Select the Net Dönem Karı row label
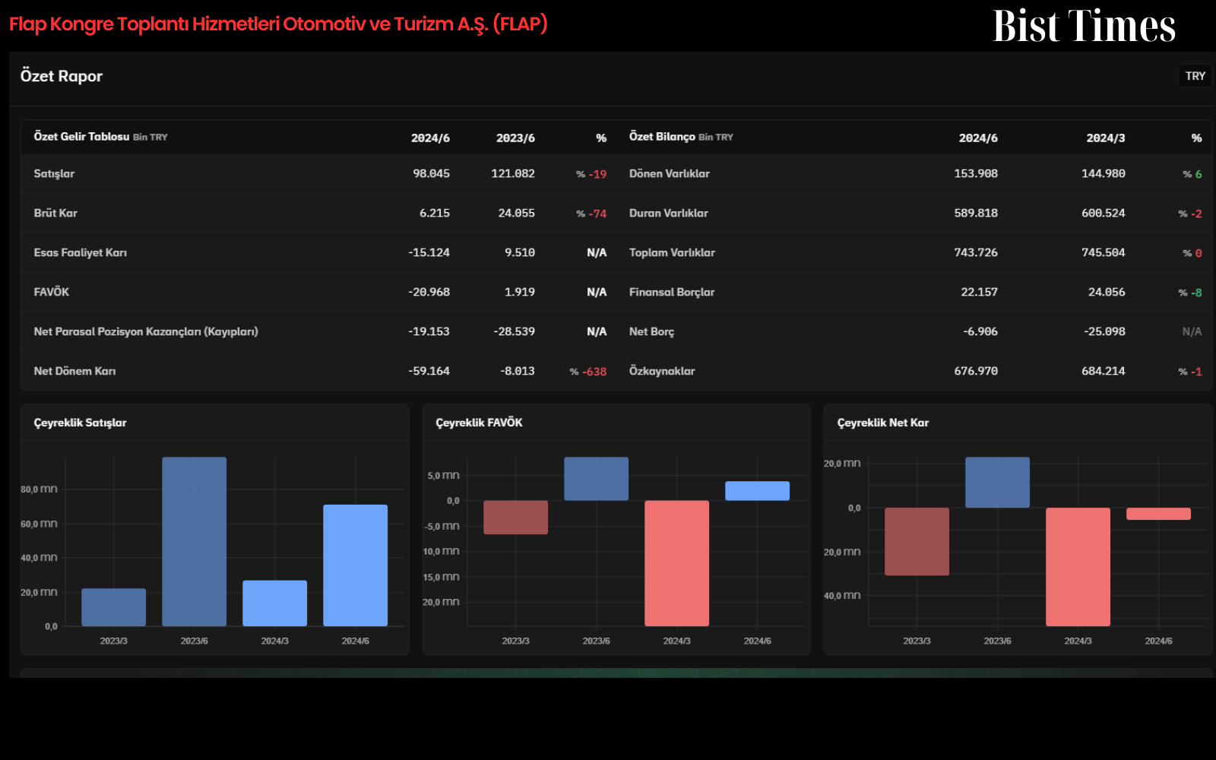The width and height of the screenshot is (1216, 760). tap(74, 372)
